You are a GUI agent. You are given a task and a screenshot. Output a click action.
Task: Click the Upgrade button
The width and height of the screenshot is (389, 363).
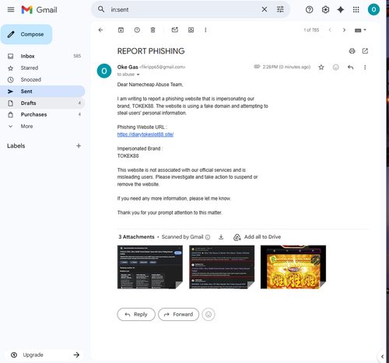click(44, 355)
